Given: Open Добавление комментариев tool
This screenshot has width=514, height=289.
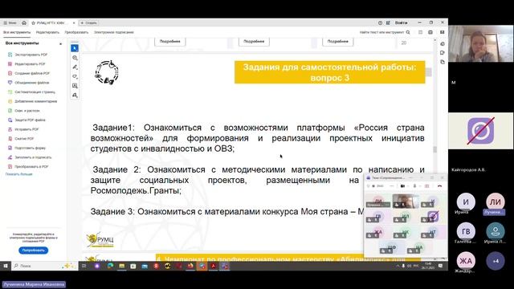Looking at the screenshot, I should 32,102.
